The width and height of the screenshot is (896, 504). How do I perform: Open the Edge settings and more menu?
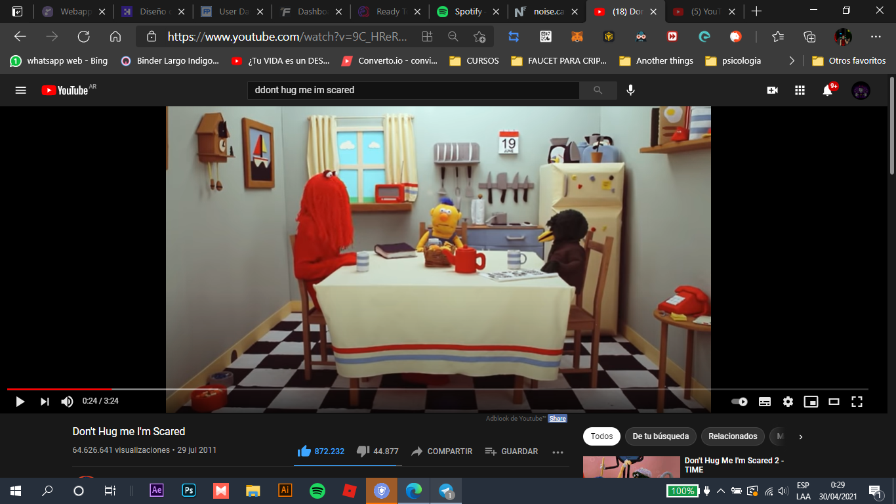(x=876, y=37)
